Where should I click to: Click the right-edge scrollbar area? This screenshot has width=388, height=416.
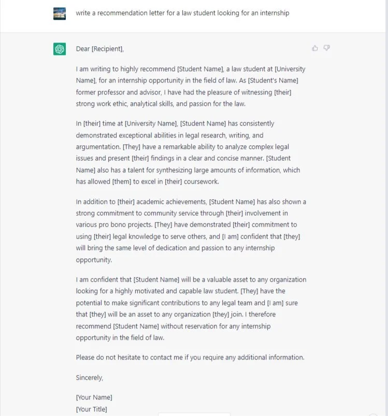coord(386,207)
